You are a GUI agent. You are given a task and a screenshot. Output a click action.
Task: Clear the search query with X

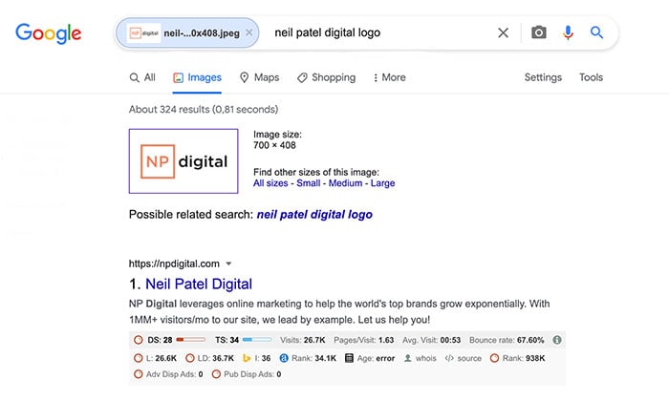(x=503, y=32)
